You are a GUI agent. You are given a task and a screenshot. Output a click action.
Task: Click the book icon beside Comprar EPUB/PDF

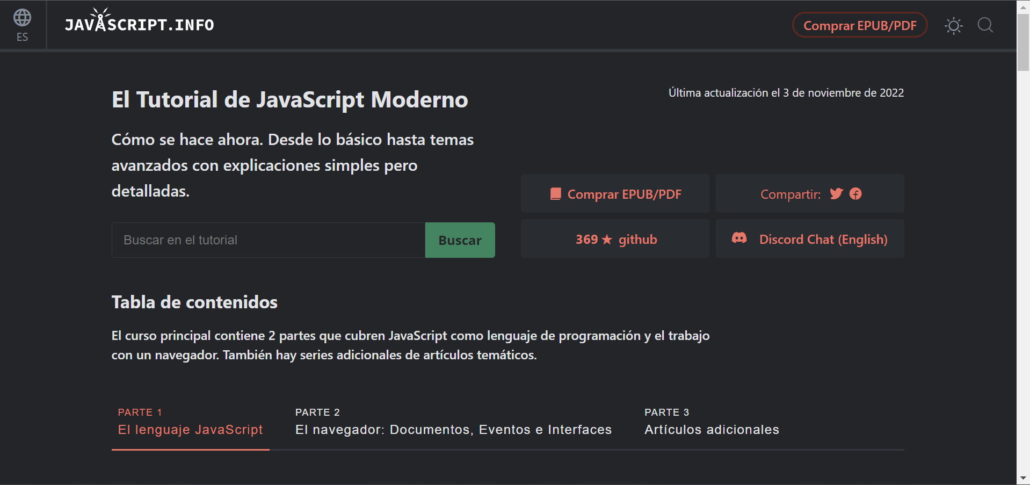pos(556,193)
